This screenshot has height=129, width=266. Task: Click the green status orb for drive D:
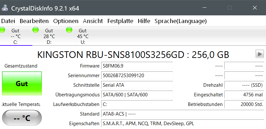pos(36,30)
